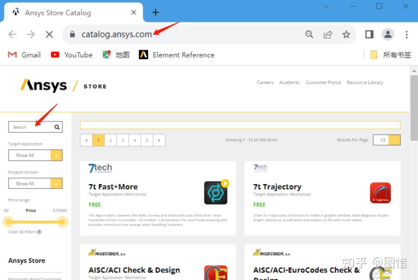Open the profile avatar icon

pos(388,34)
